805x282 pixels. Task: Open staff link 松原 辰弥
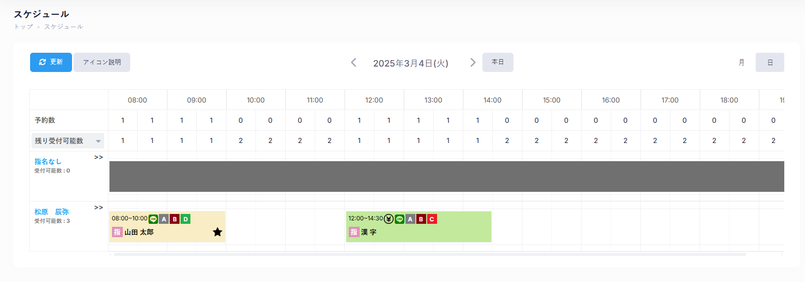coord(52,212)
